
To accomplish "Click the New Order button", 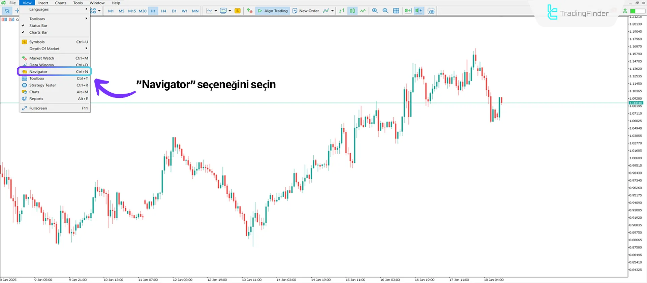I will (x=306, y=11).
